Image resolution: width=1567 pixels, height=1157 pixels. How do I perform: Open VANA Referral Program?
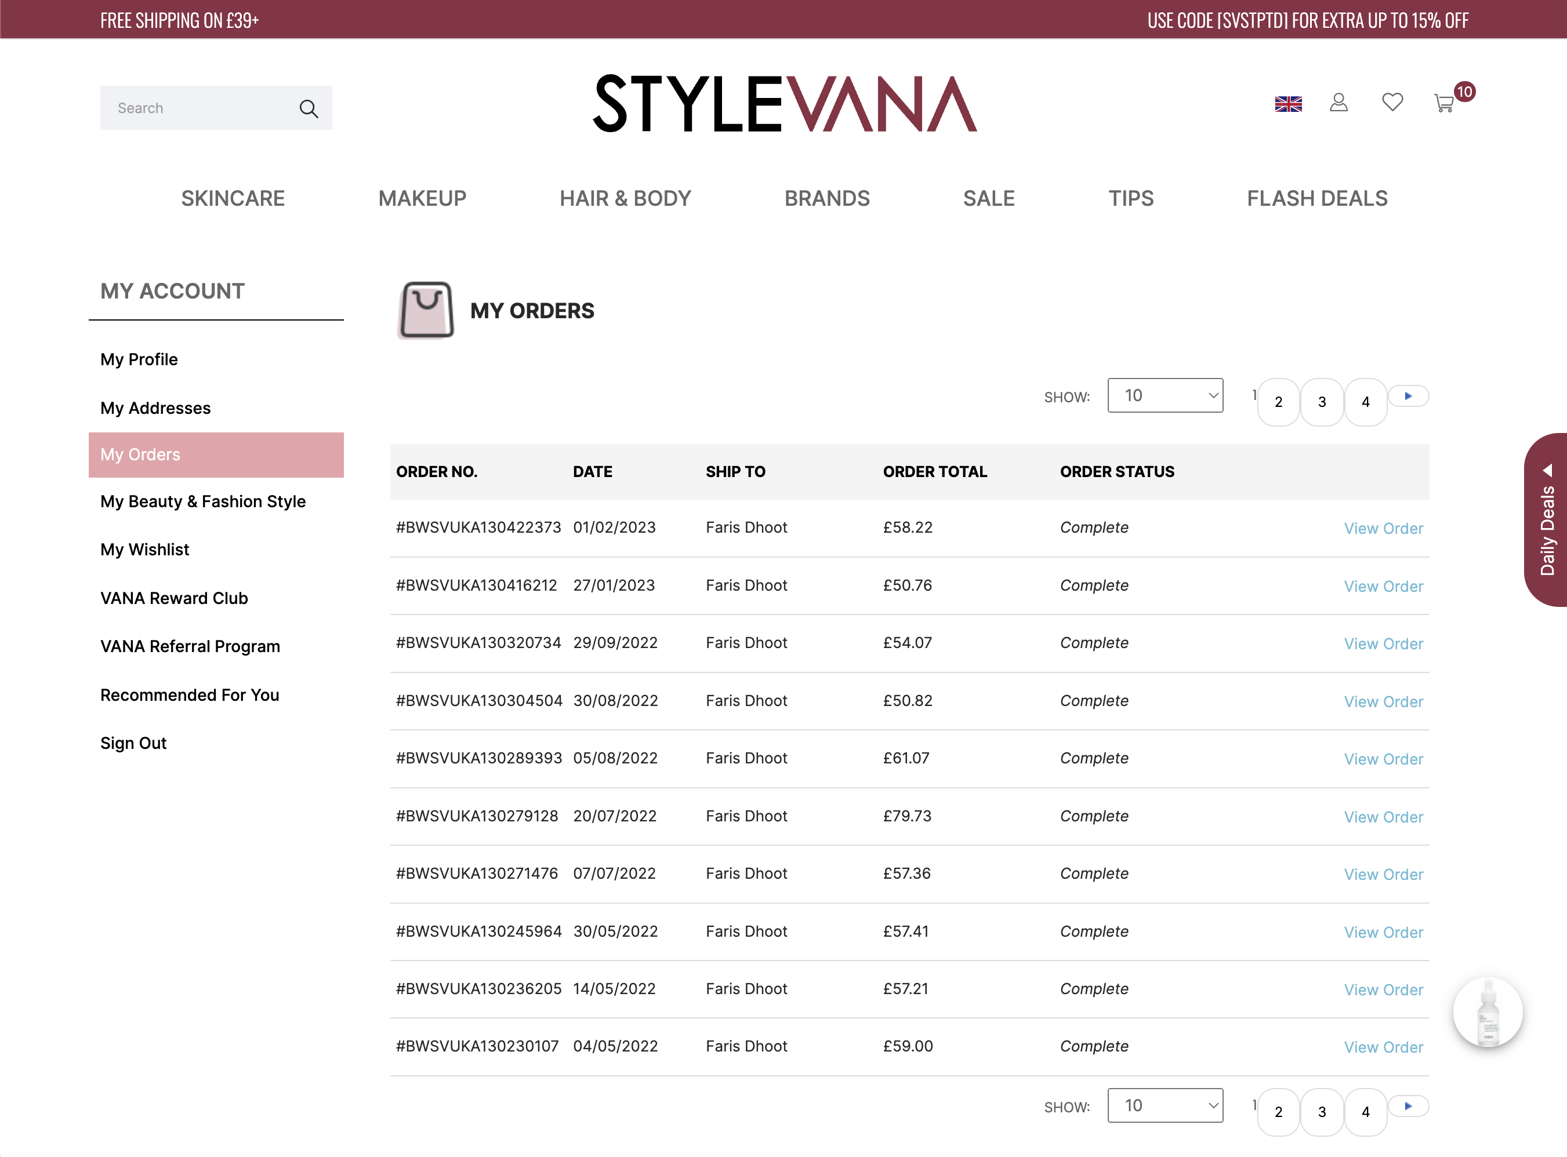tap(190, 646)
